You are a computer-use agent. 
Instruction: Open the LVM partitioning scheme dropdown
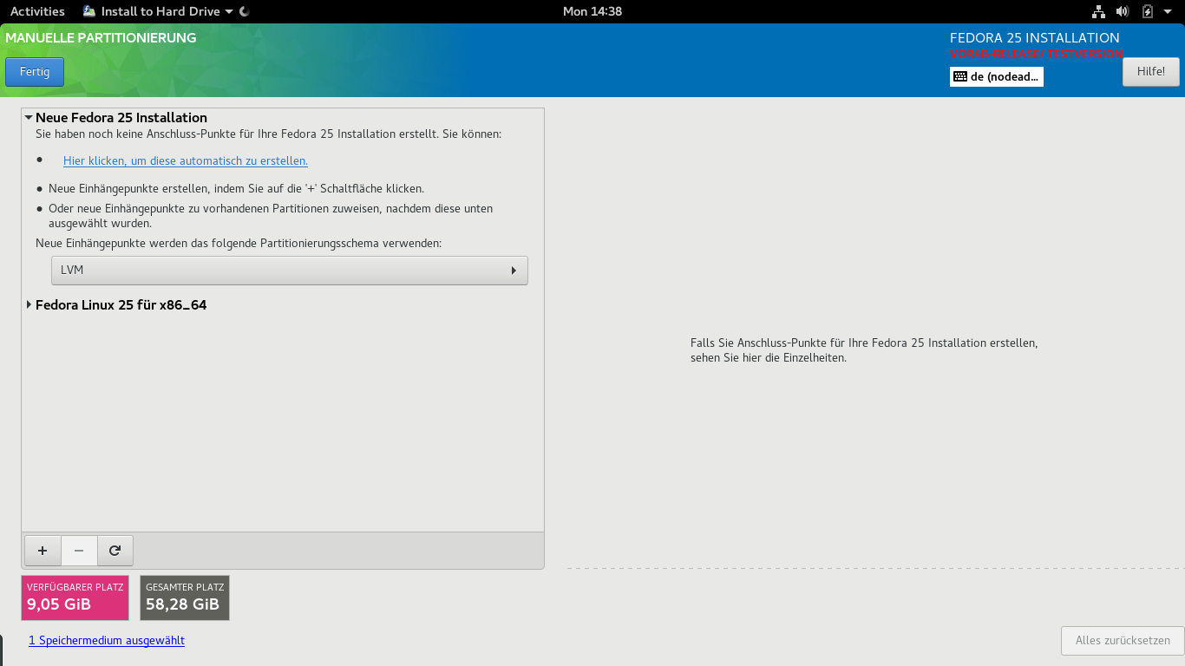click(290, 271)
